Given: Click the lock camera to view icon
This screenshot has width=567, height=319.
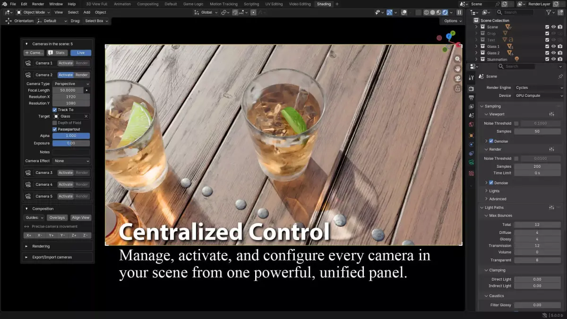Looking at the screenshot, I should coord(457,88).
